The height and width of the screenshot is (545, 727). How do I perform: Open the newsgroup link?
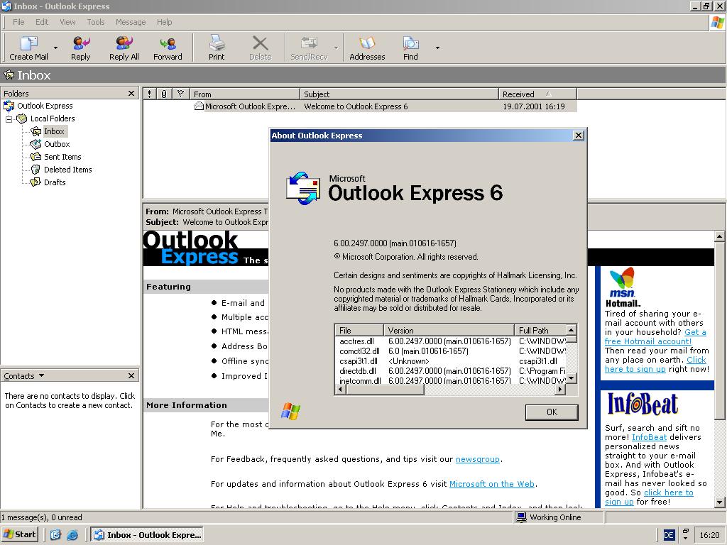click(478, 459)
